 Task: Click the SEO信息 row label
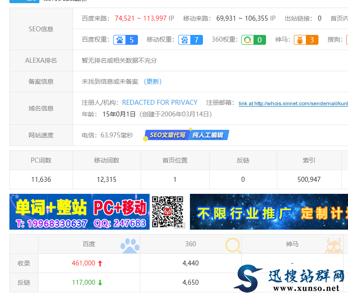(41, 29)
